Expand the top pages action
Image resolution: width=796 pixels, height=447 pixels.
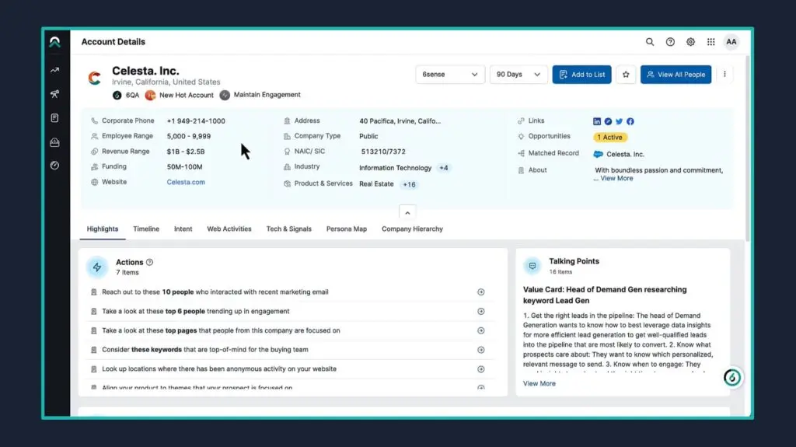[x=480, y=330]
